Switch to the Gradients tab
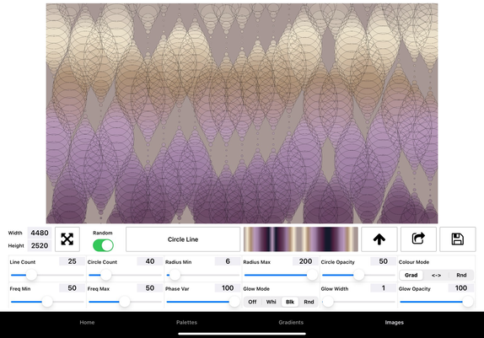484x338 pixels. tap(291, 322)
